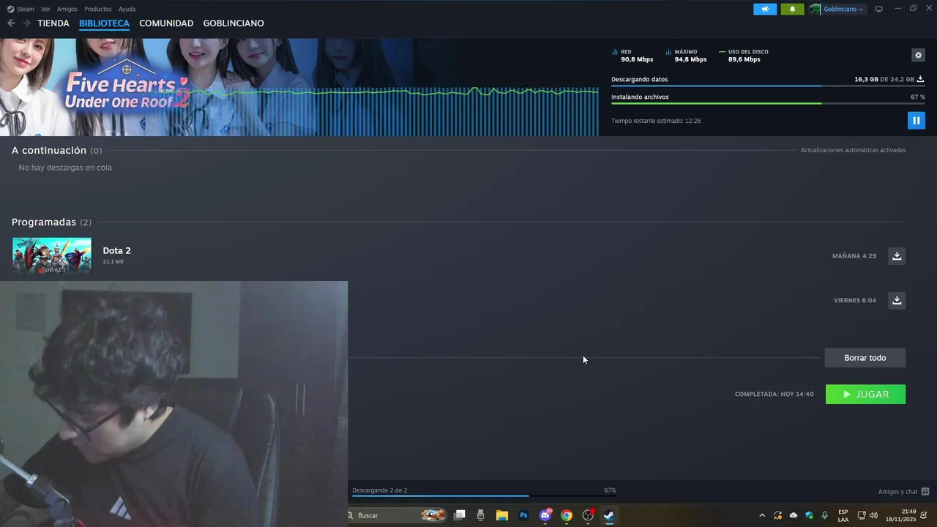Screen dimensions: 937x527
Task: Open the Steam menu
Action: (x=20, y=9)
